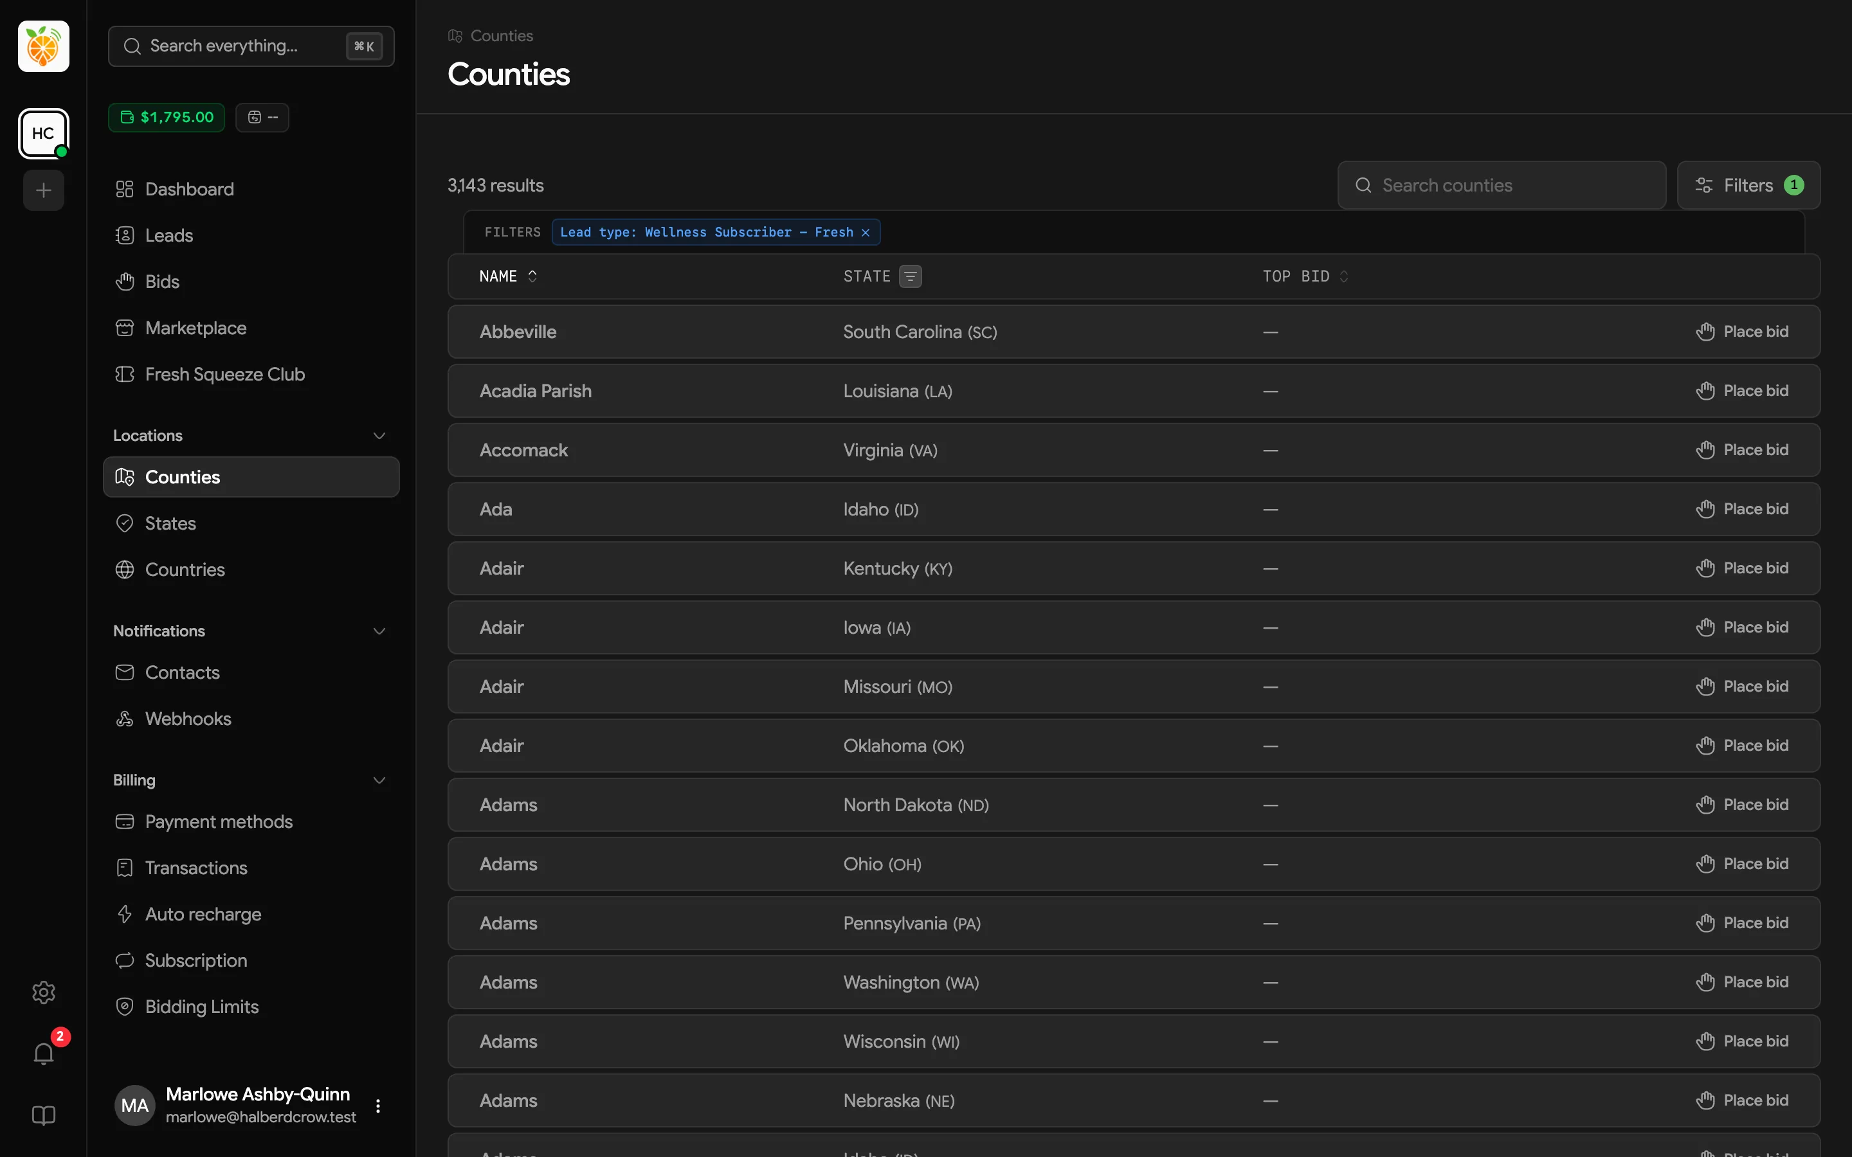The width and height of the screenshot is (1852, 1157).
Task: Select the HC workspace avatar
Action: point(44,133)
